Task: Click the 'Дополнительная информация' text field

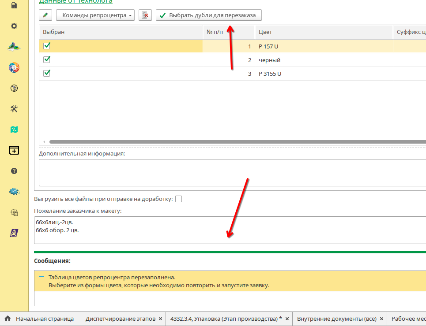Action: click(232, 173)
